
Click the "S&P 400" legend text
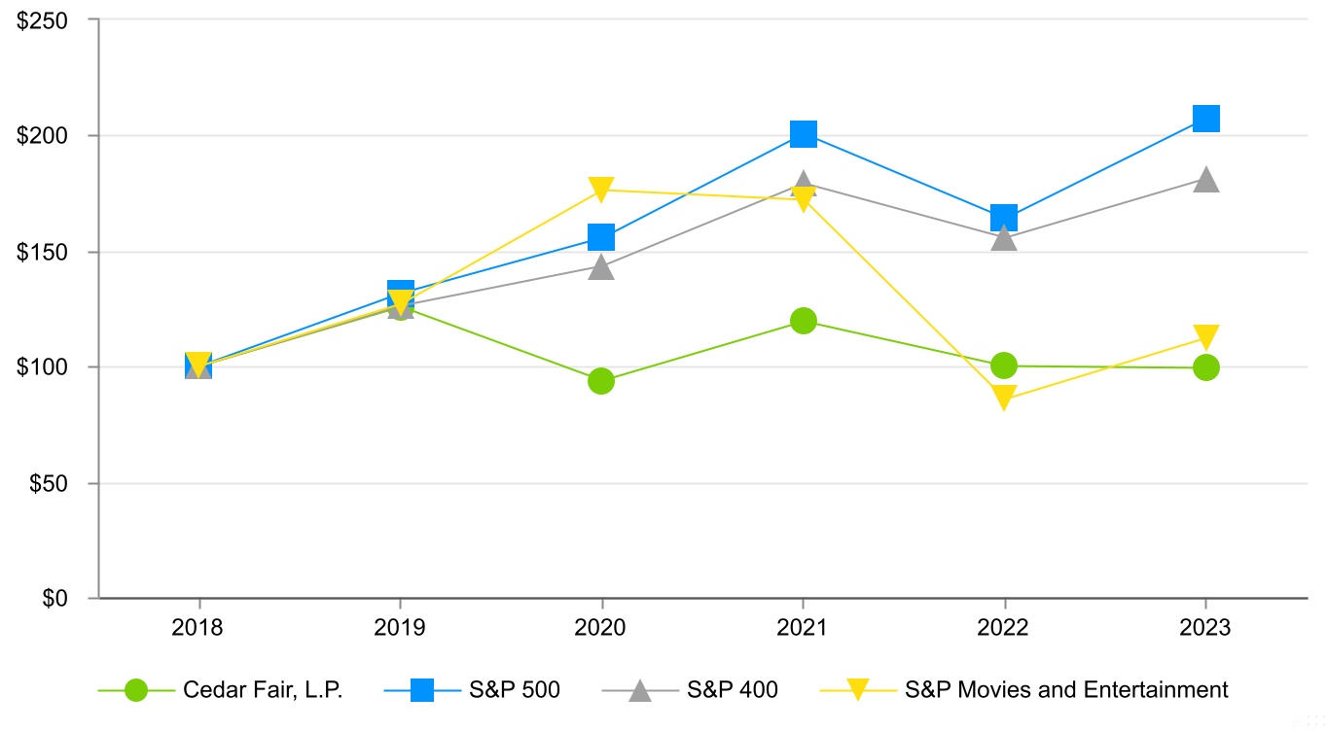(x=732, y=690)
